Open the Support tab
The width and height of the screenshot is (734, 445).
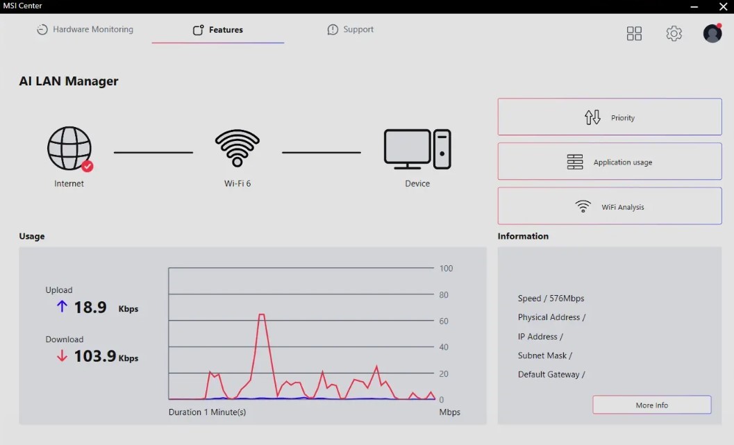tap(350, 29)
